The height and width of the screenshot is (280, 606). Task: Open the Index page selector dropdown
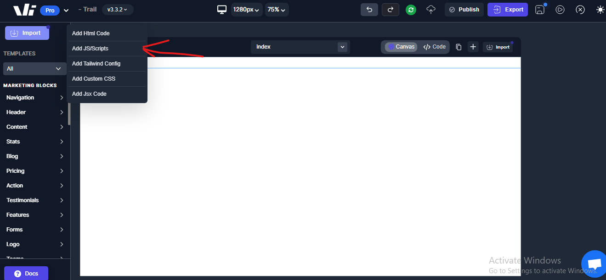tap(300, 47)
